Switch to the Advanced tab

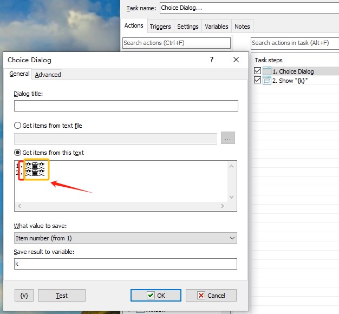(48, 75)
